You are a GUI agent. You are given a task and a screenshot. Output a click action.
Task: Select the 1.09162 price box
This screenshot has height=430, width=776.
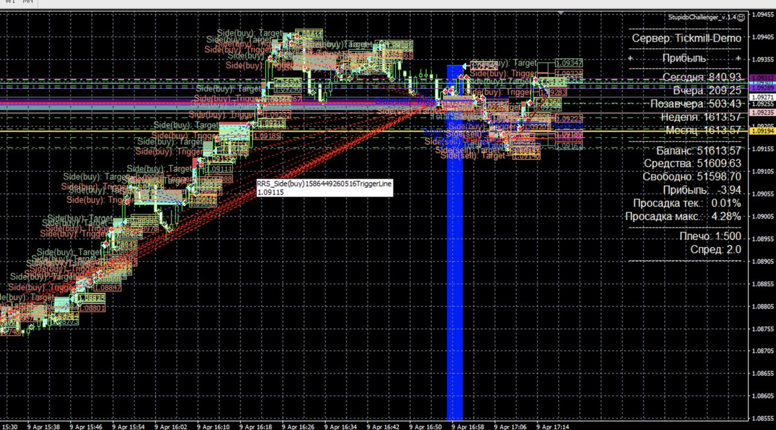pos(568,146)
